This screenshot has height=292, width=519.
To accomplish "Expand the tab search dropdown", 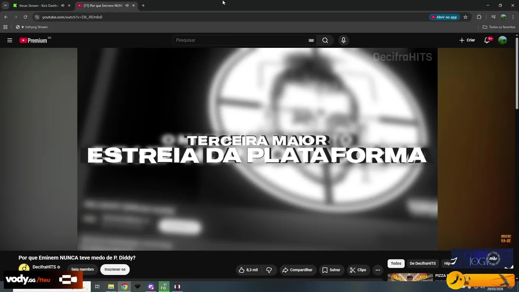I will [5, 6].
